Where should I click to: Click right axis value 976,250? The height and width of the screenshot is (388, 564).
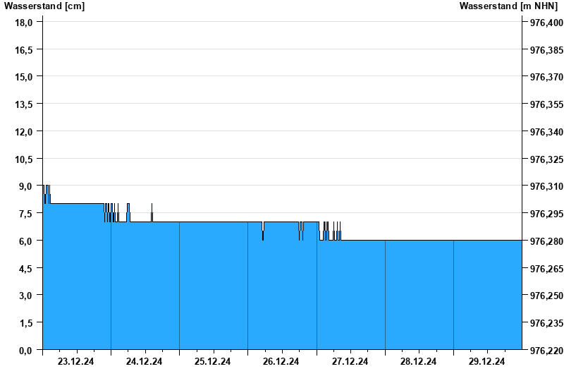(x=547, y=296)
